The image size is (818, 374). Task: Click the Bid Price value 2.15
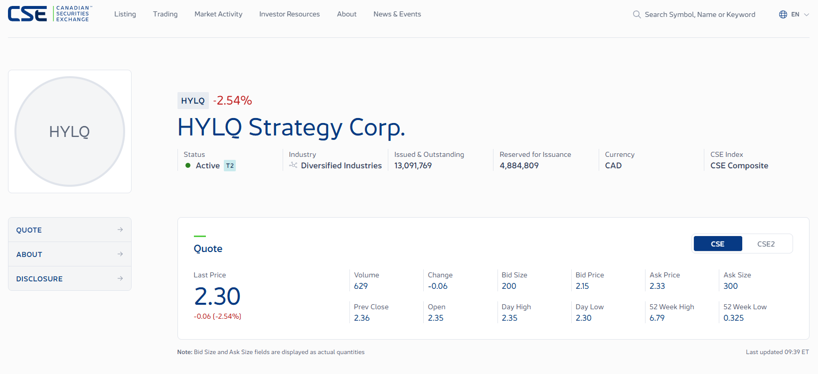point(582,286)
